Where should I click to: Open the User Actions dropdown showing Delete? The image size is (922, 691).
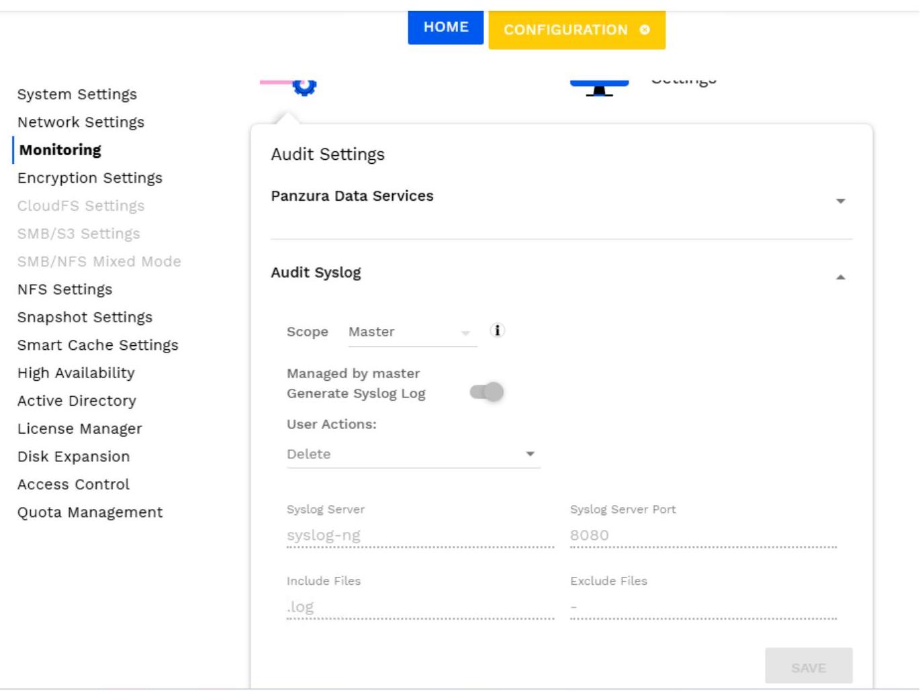413,454
